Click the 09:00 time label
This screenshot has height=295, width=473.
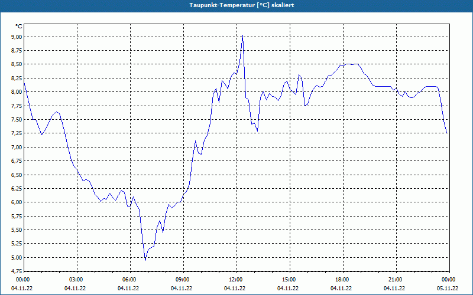(182, 280)
